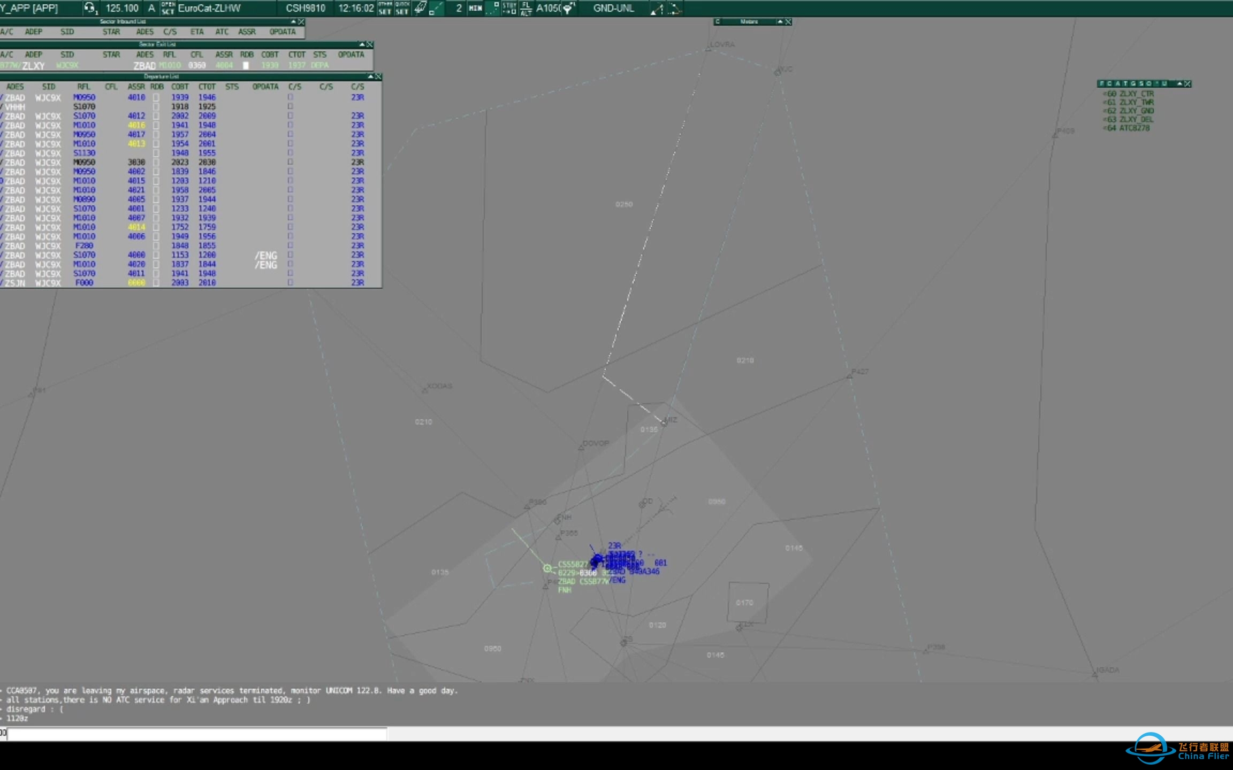Open the SCT sector file button
Image resolution: width=1233 pixels, height=770 pixels.
[168, 8]
